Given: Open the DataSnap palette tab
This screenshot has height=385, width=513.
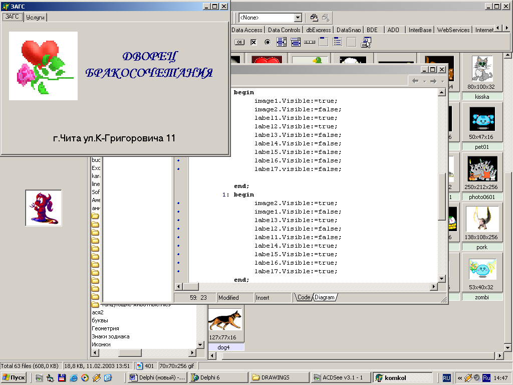Looking at the screenshot, I should (349, 30).
